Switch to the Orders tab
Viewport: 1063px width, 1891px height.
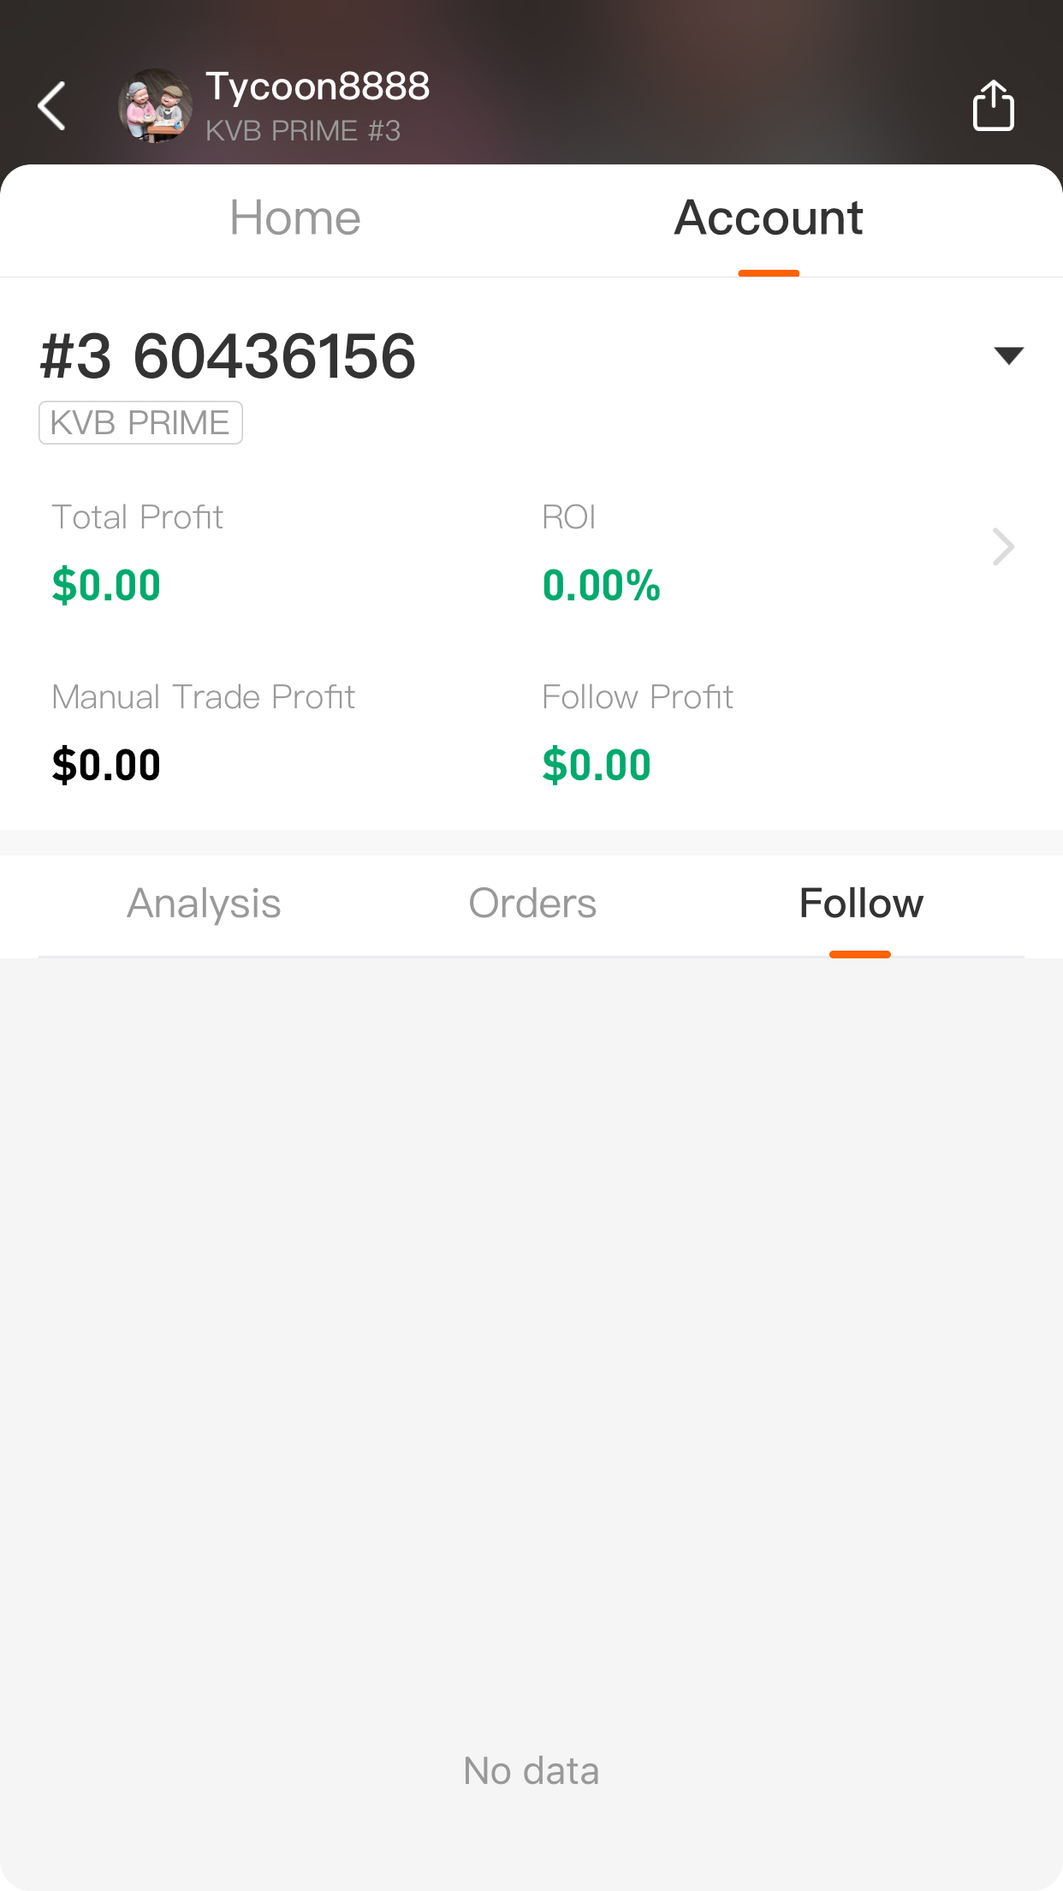tap(532, 904)
